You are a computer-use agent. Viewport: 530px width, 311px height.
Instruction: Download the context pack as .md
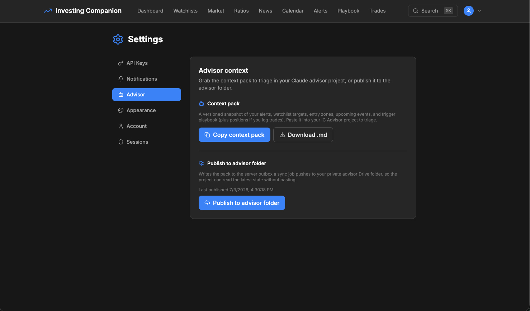click(x=303, y=135)
